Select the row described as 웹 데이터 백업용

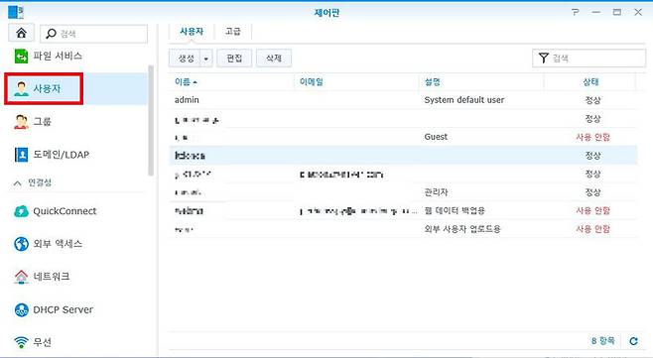[x=403, y=210]
